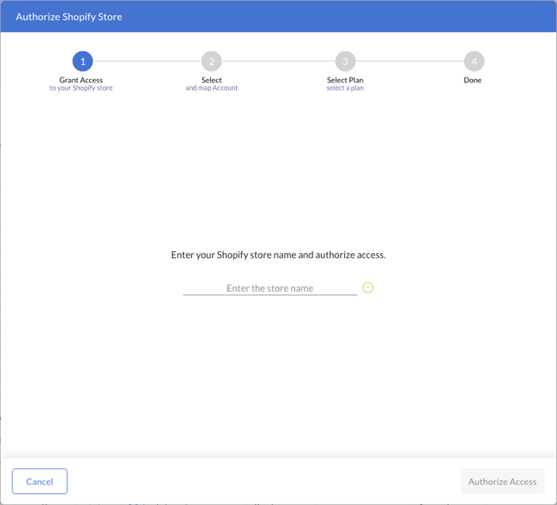557x505 pixels.
Task: Click the Cancel button
Action: coord(39,481)
